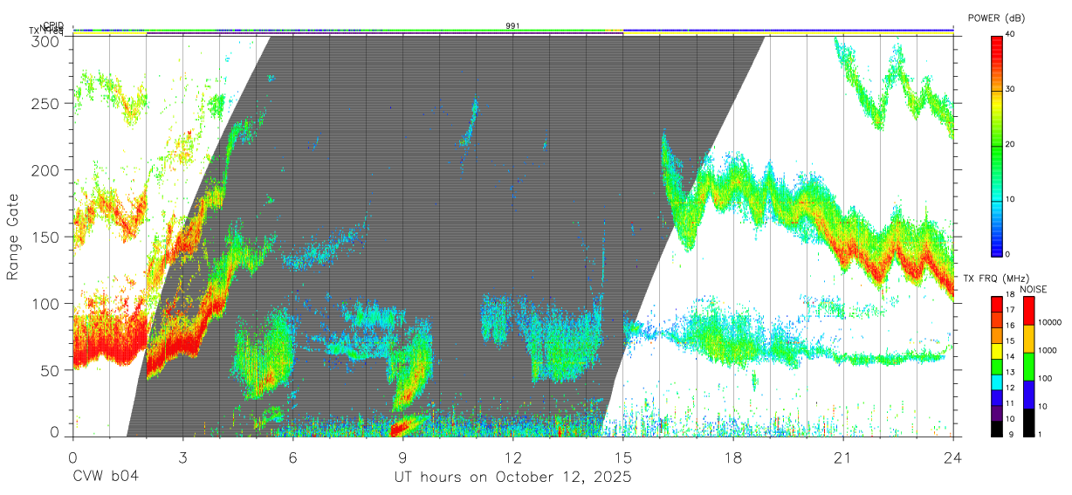Click the 3 tick on UT hours axis

tap(183, 457)
